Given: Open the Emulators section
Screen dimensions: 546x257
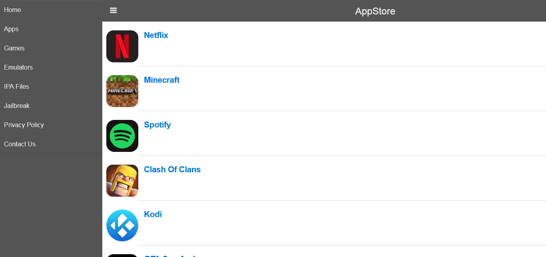Looking at the screenshot, I should [51, 67].
